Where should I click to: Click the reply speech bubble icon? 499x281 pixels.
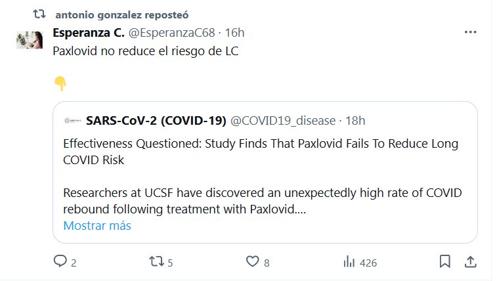[60, 262]
